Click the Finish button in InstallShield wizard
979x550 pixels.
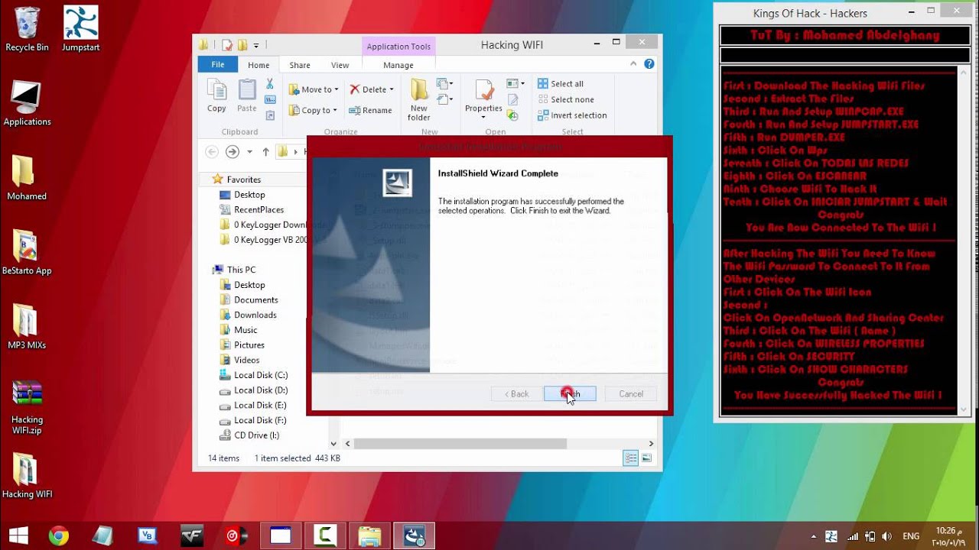click(570, 393)
